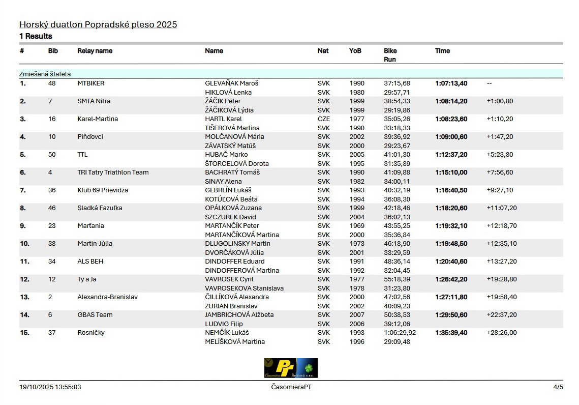The height and width of the screenshot is (405, 579).
Task: Click the "Bib" column header
Action: (53, 51)
